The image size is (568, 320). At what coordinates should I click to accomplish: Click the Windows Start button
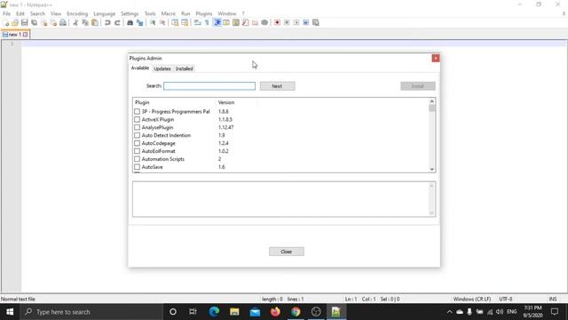tap(10, 312)
